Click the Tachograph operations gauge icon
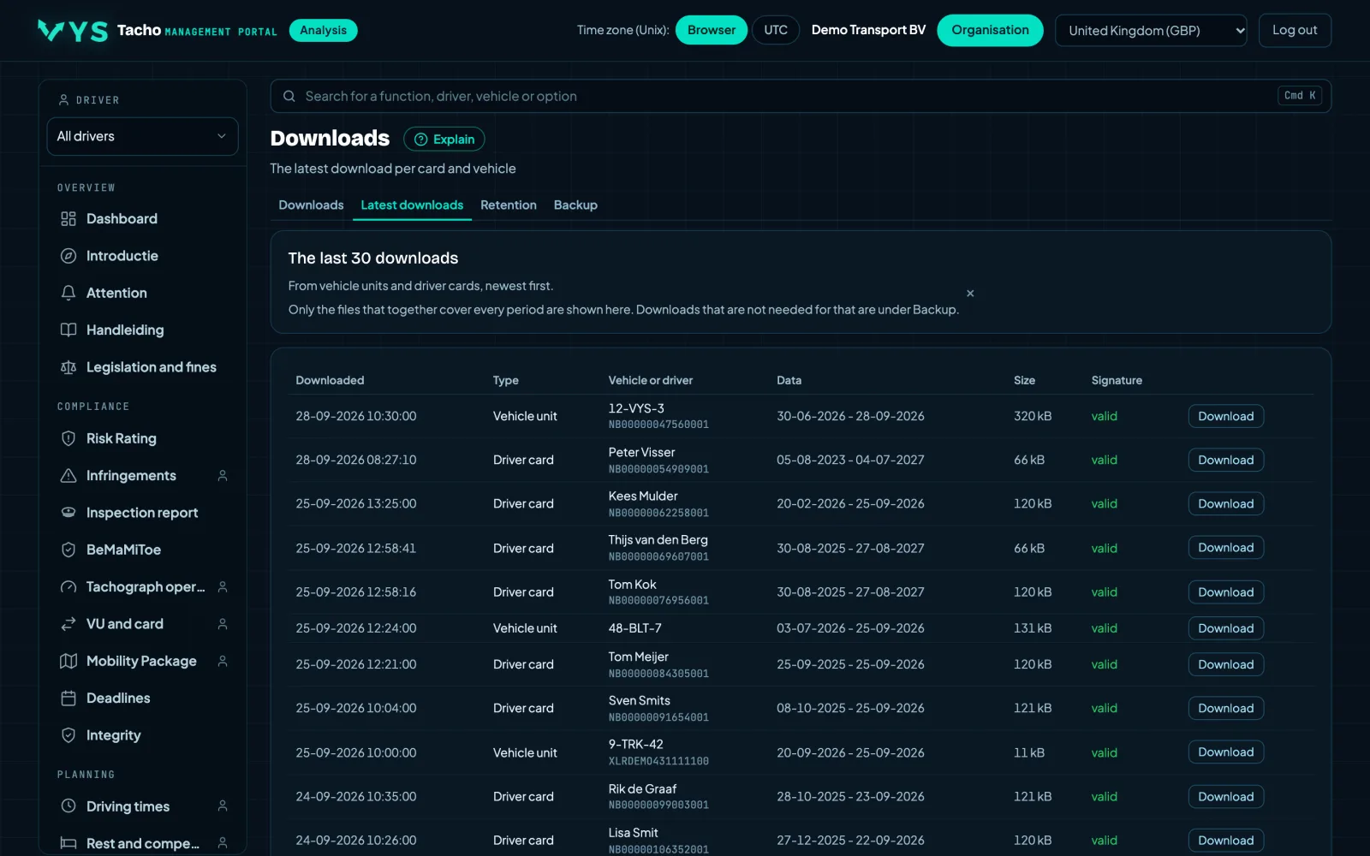Screen dimensions: 1370x856 tap(68, 587)
